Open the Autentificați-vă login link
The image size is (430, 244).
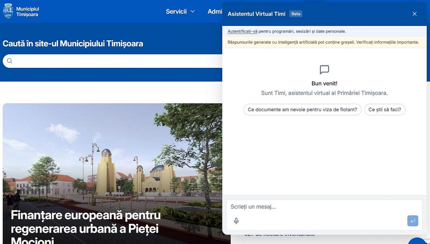click(x=243, y=31)
